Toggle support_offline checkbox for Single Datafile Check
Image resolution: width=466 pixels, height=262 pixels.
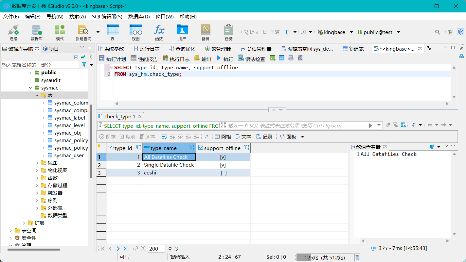[x=223, y=165]
